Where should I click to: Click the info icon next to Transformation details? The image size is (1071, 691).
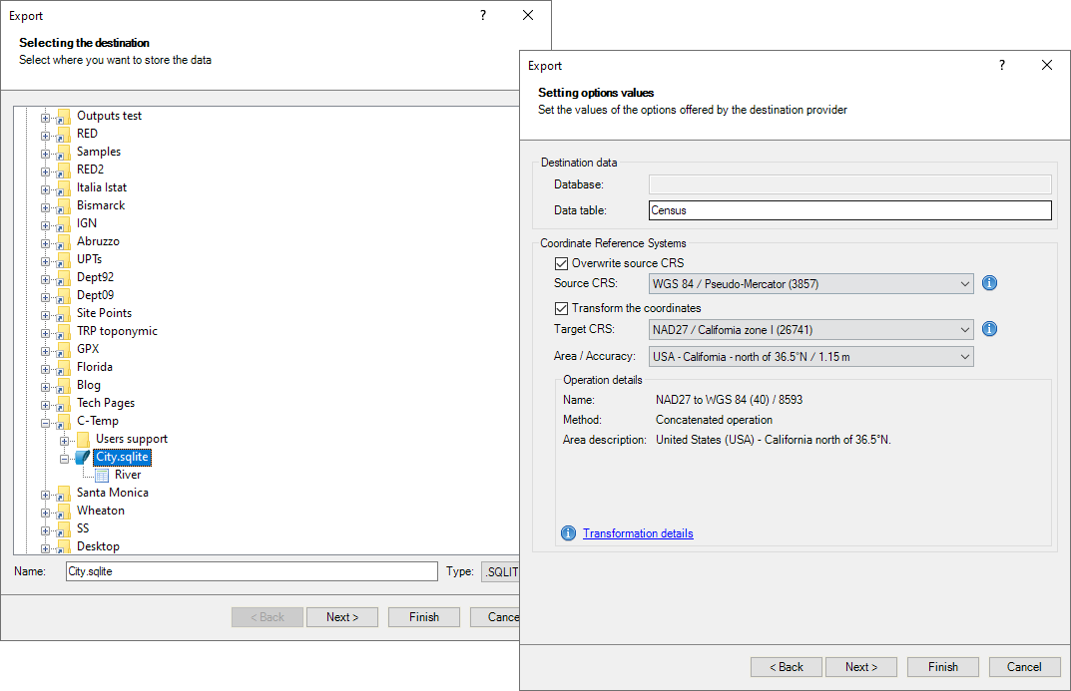[568, 532]
